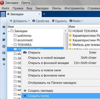Viewport: 100px width, 99px height.
Task: Switch to the Закладки tab
Action: tap(24, 14)
